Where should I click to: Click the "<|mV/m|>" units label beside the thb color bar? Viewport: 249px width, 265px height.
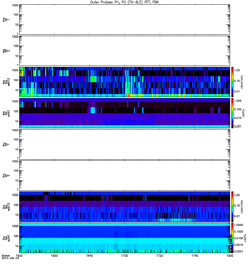[242, 82]
